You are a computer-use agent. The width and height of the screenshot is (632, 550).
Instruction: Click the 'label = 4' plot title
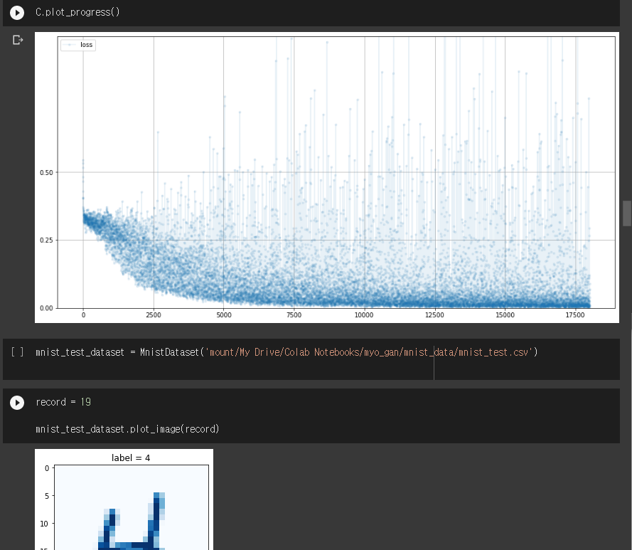[x=131, y=458]
